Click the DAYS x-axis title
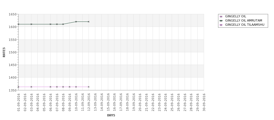Viewport: 274px width, 120px height. [111, 115]
